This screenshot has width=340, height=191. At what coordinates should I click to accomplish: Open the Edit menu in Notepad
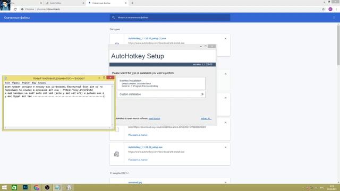coord(16,83)
